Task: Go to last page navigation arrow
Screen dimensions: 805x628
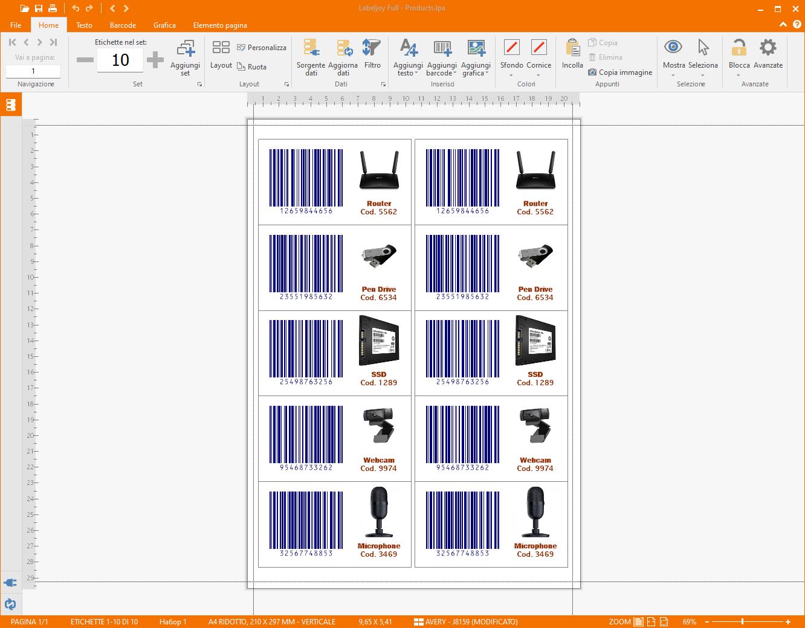Action: tap(53, 42)
